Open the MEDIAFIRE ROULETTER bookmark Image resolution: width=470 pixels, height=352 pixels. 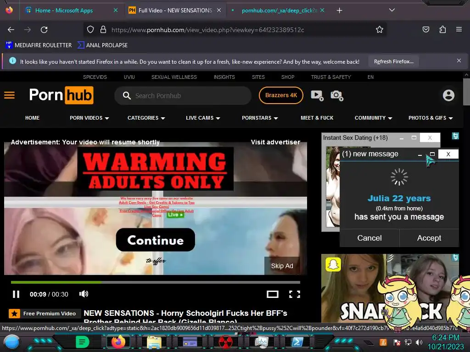tap(39, 45)
